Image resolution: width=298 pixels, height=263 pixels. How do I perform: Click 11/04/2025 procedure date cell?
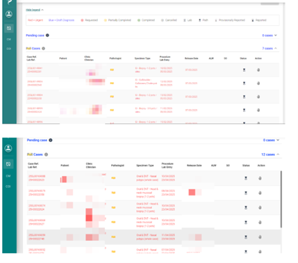(168, 235)
